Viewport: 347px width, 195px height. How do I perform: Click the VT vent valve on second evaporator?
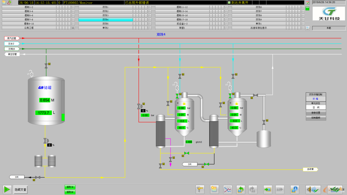click(230, 88)
